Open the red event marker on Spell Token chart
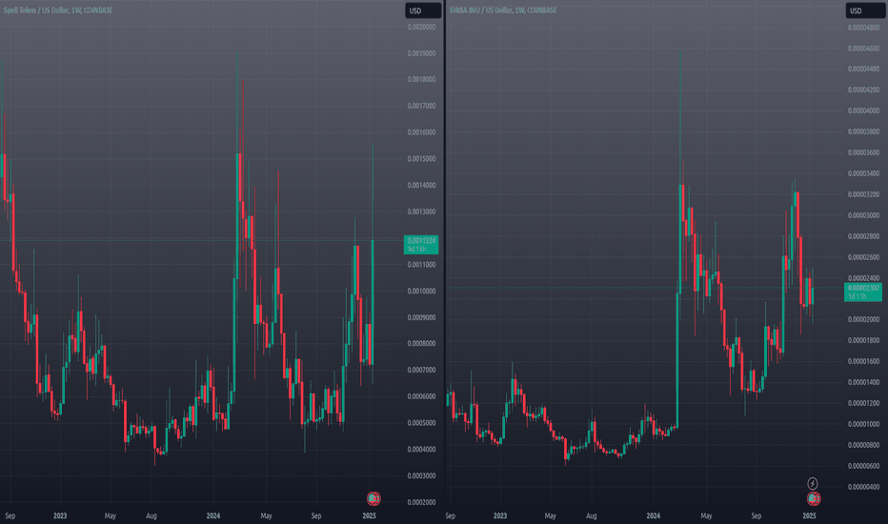The width and height of the screenshot is (888, 524). pyautogui.click(x=373, y=498)
